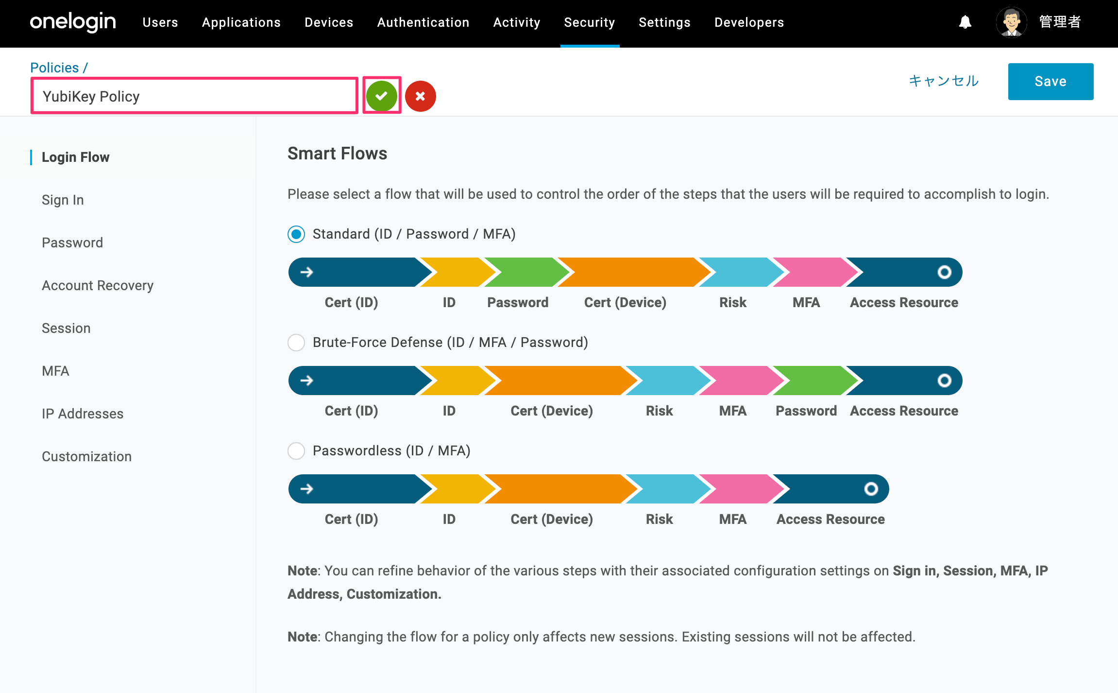Select Passwordless (ID / MFA) flow
This screenshot has height=693, width=1118.
pyautogui.click(x=296, y=451)
